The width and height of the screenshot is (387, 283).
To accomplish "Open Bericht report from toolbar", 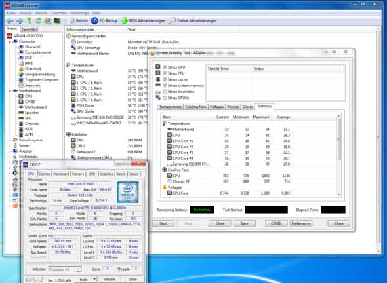I will coord(78,21).
